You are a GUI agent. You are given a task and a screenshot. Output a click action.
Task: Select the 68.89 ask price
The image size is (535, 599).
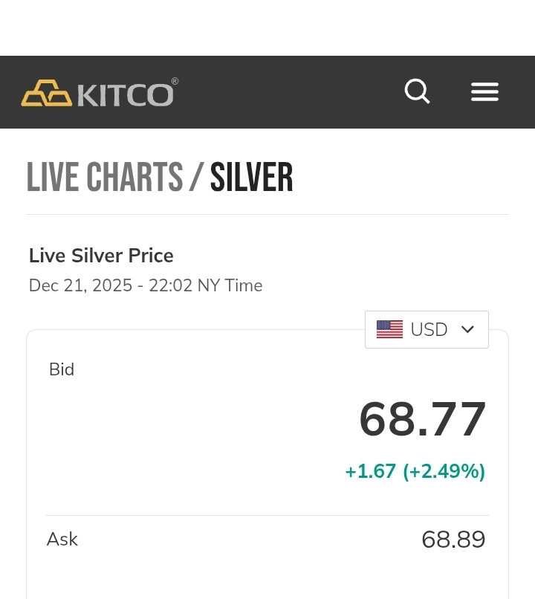453,540
